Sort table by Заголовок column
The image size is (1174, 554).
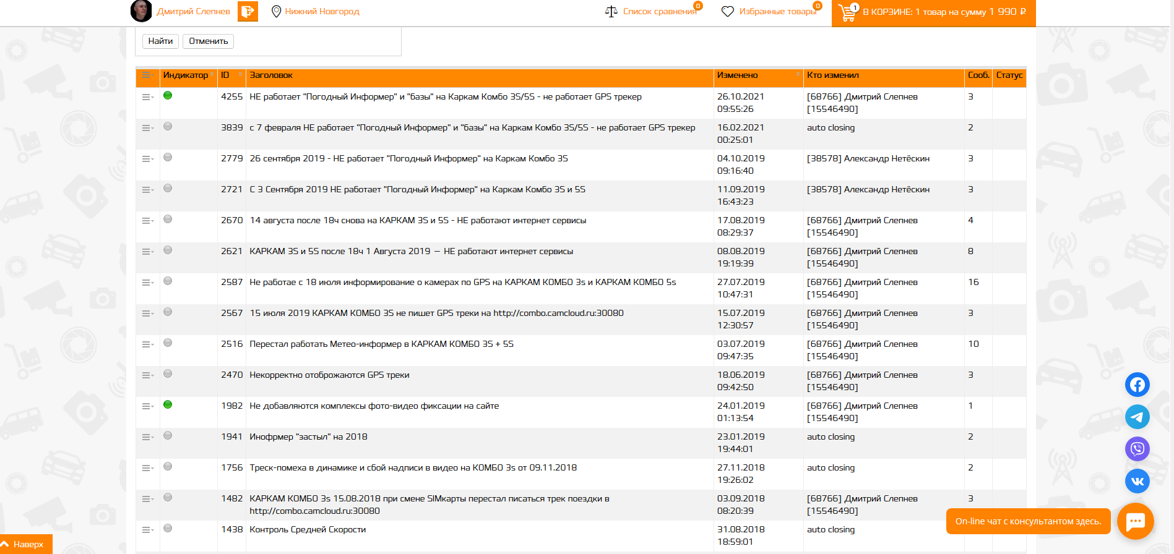271,75
